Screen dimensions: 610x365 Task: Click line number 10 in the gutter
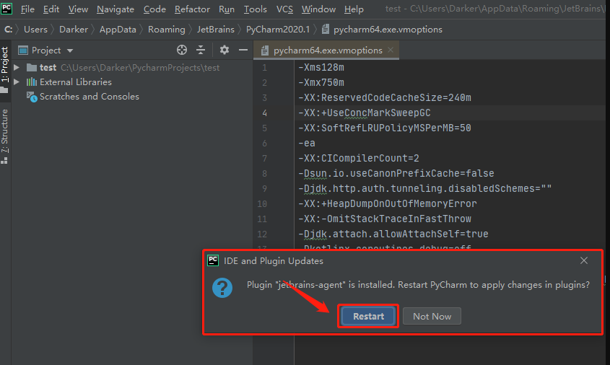262,204
